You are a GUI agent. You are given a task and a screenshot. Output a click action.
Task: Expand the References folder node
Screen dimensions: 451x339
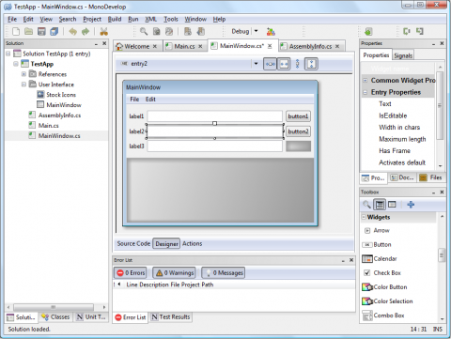(23, 74)
